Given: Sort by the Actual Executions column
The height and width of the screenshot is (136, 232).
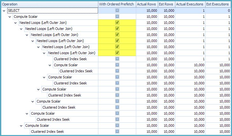Looking at the screenshot, I should pyautogui.click(x=190, y=4).
